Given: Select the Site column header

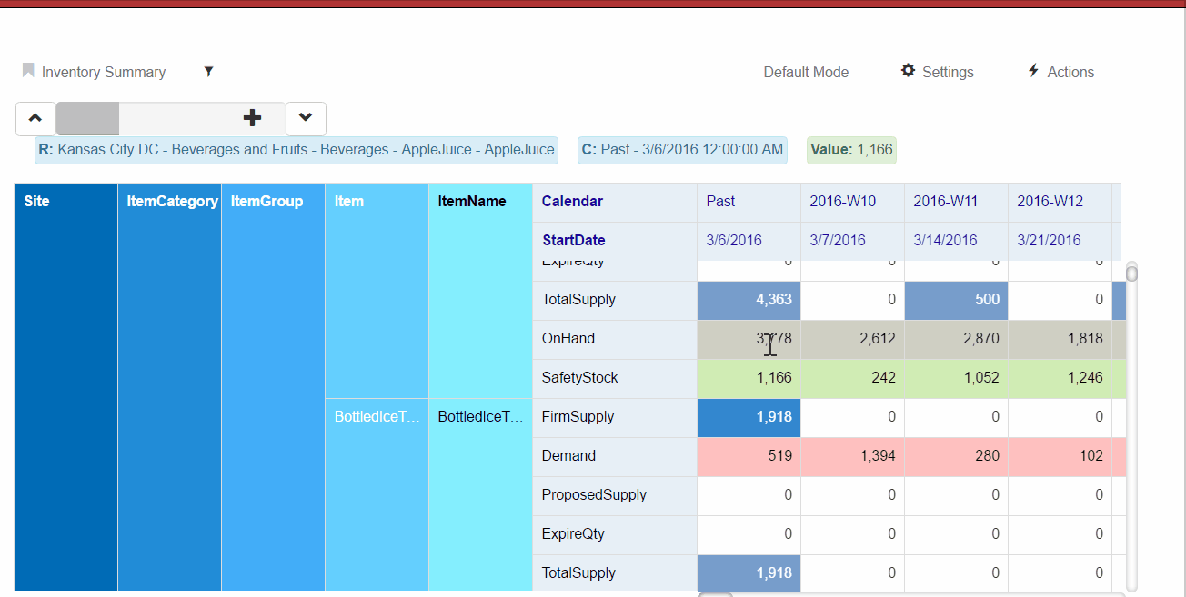Looking at the screenshot, I should click(x=37, y=201).
